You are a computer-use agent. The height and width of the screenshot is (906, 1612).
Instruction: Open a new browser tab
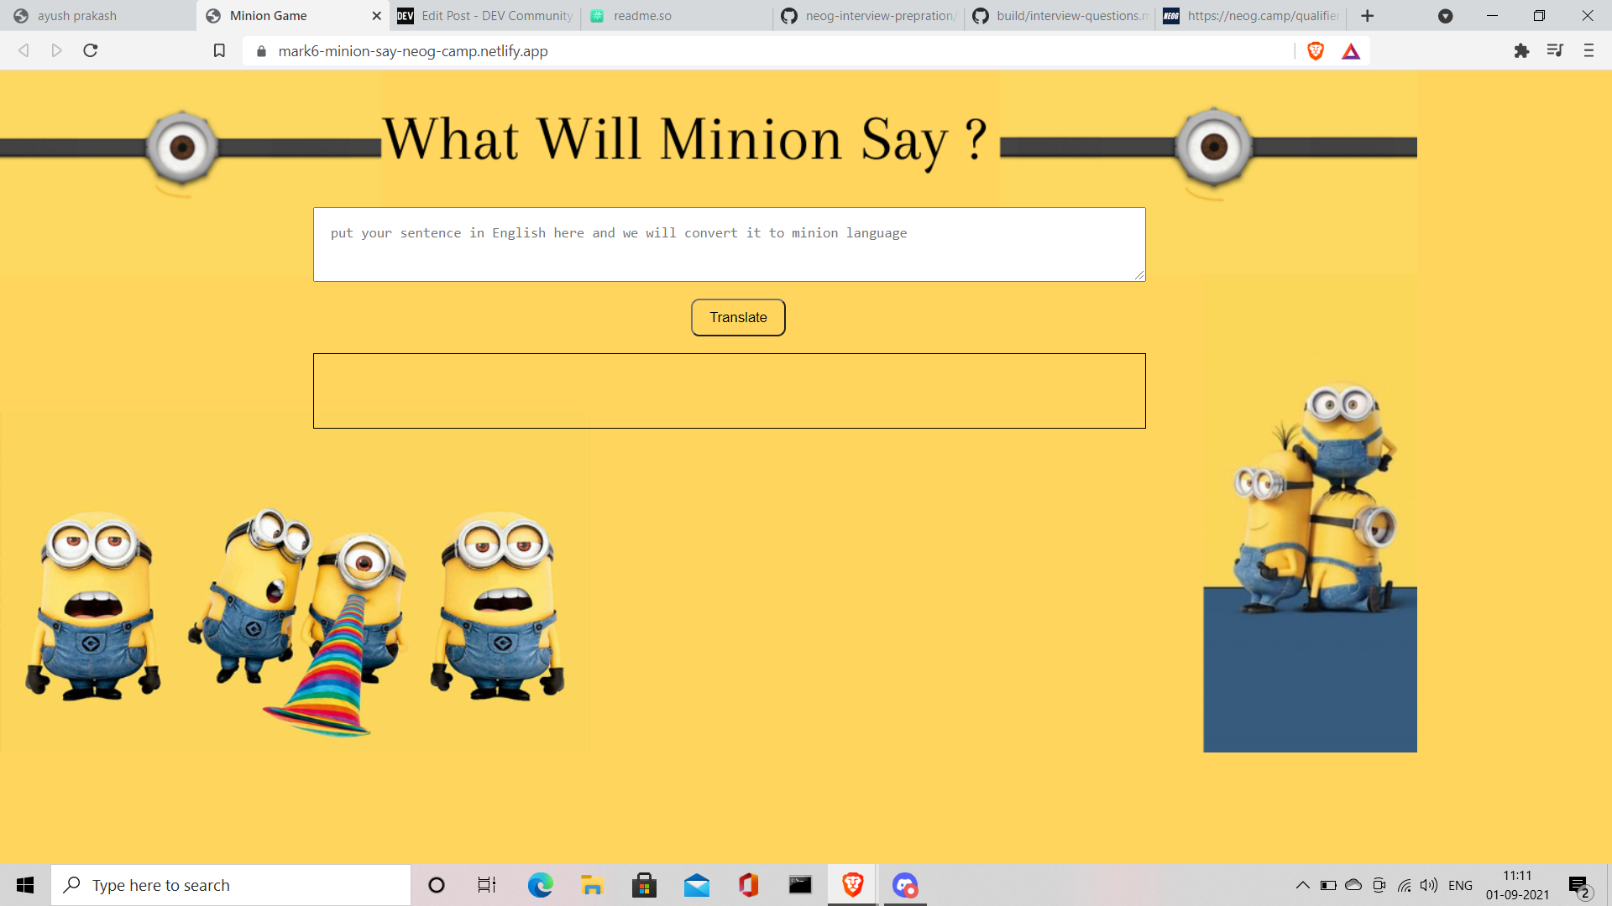click(x=1368, y=16)
